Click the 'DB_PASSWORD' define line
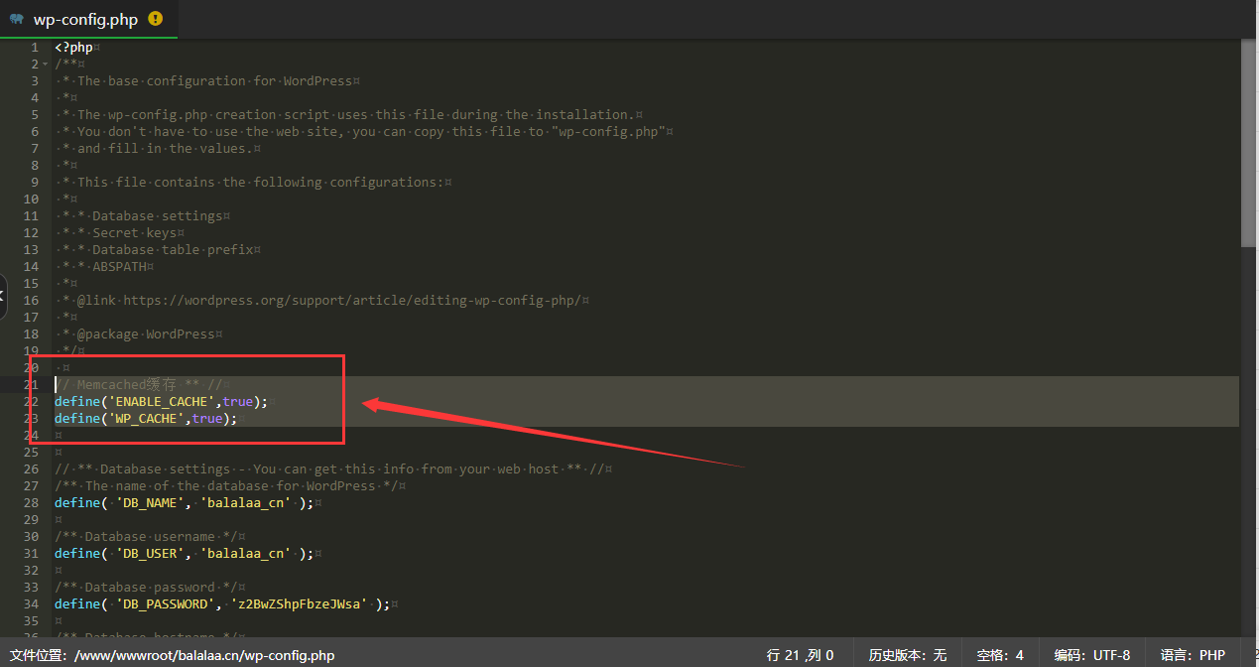1259x667 pixels. (x=223, y=604)
